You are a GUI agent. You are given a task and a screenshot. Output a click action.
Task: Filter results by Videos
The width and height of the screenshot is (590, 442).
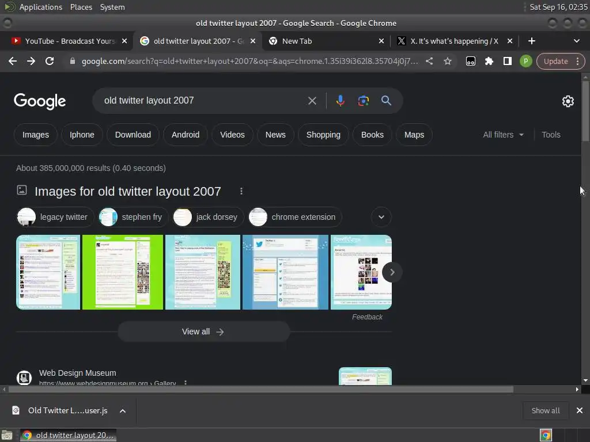click(232, 135)
